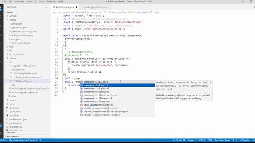Select UNSAFE_componentWillMount suggestion
Image resolution: width=255 pixels, height=143 pixels.
tap(117, 108)
